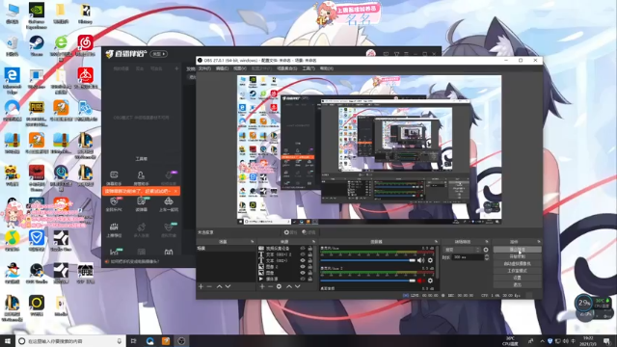Open the Tools menu in OBS
This screenshot has width=617, height=347.
pyautogui.click(x=308, y=68)
